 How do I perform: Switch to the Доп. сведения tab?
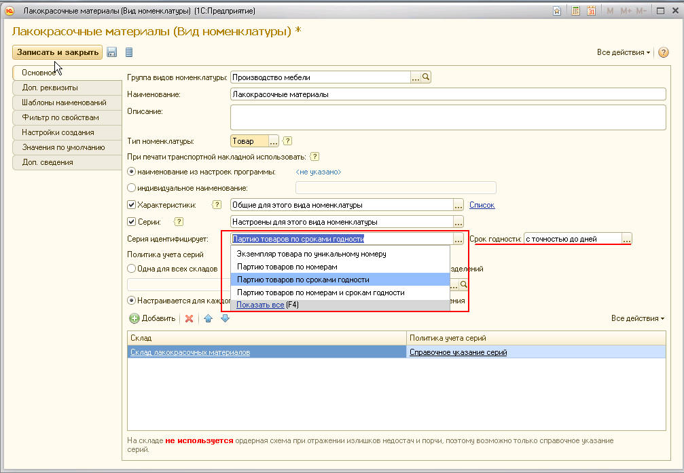tap(67, 162)
